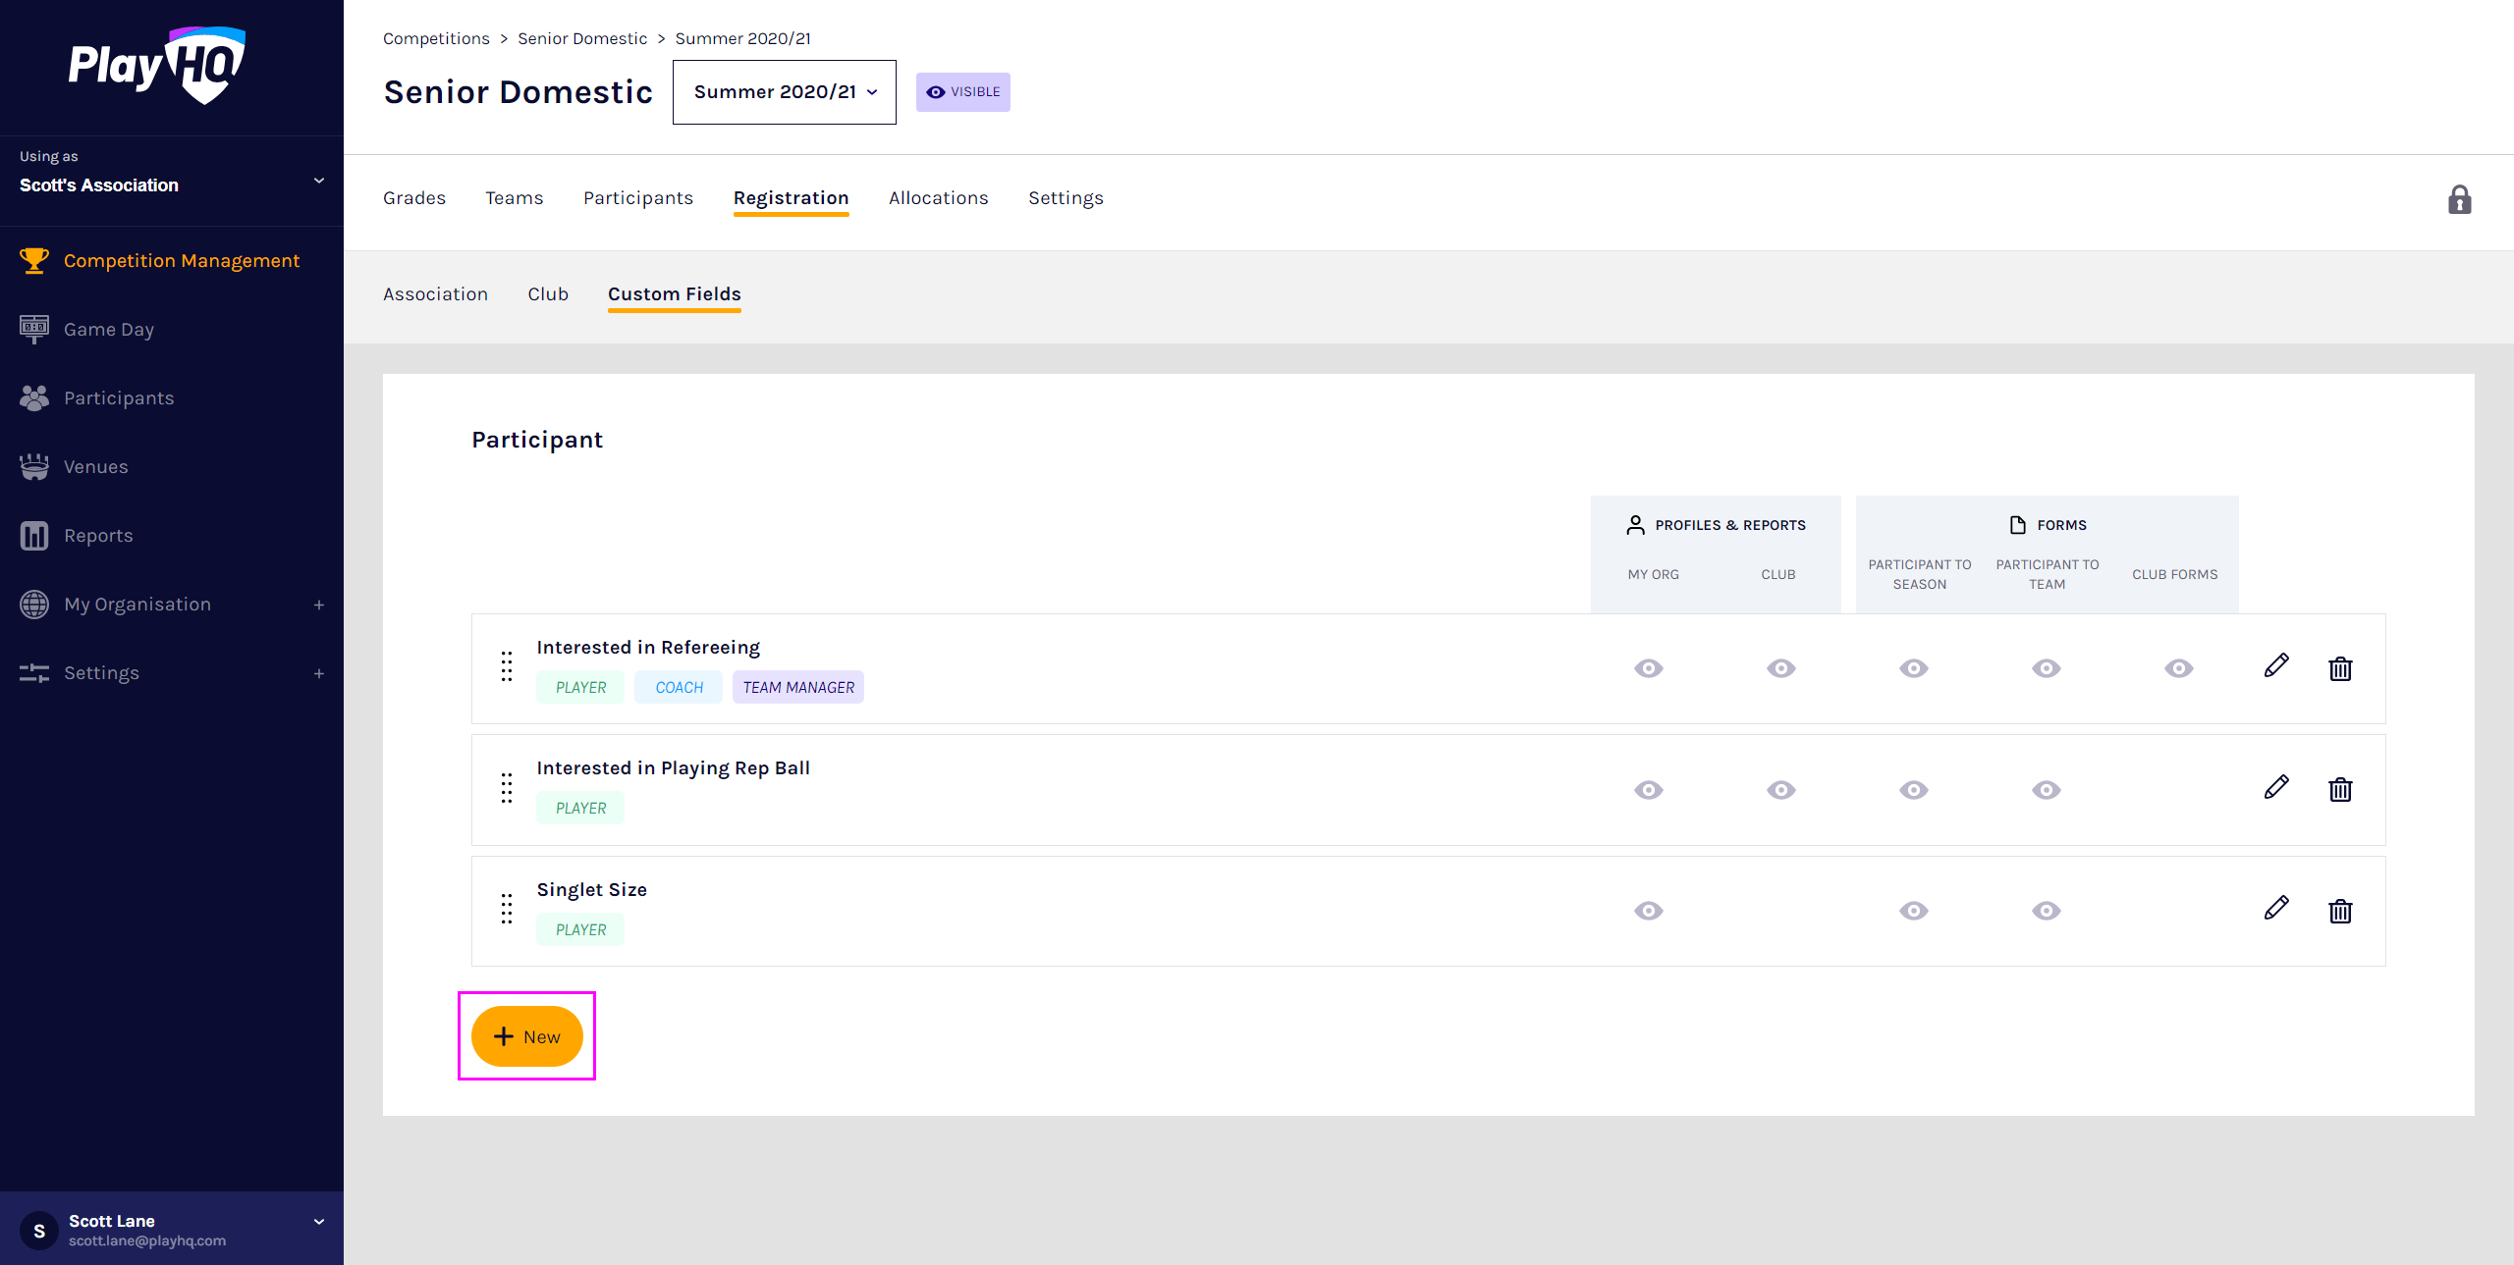Follow the Senior Domestic breadcrumb link
The width and height of the screenshot is (2514, 1265).
[582, 38]
